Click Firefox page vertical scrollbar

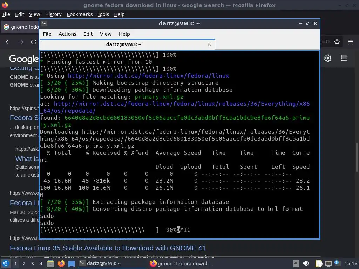[x=357, y=157]
